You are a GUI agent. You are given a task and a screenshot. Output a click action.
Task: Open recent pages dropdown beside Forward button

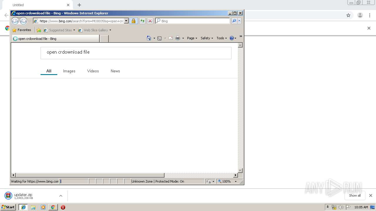coord(30,21)
